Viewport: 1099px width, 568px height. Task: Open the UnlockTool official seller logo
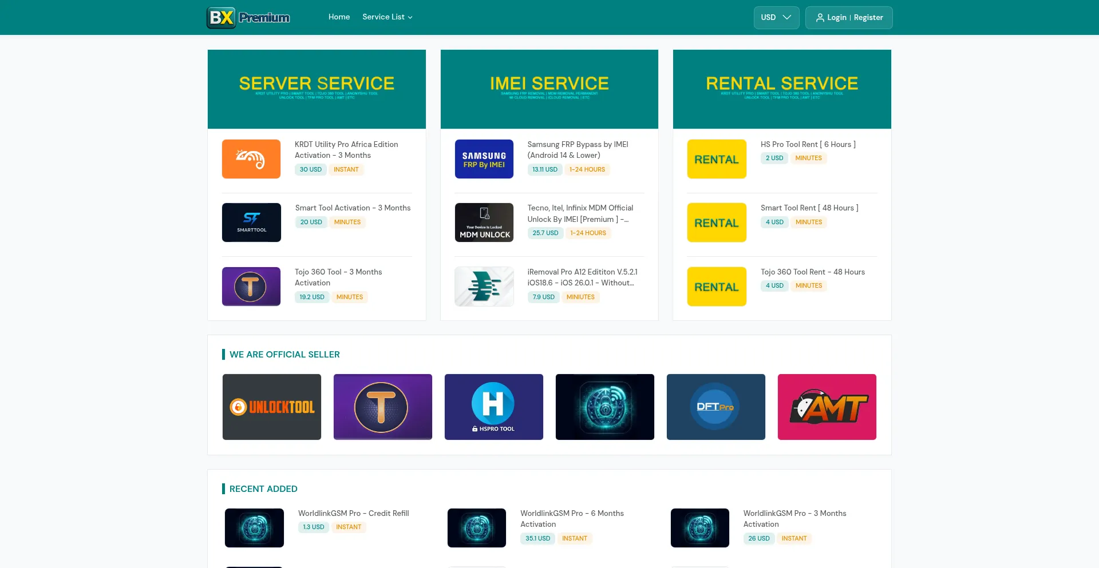272,407
